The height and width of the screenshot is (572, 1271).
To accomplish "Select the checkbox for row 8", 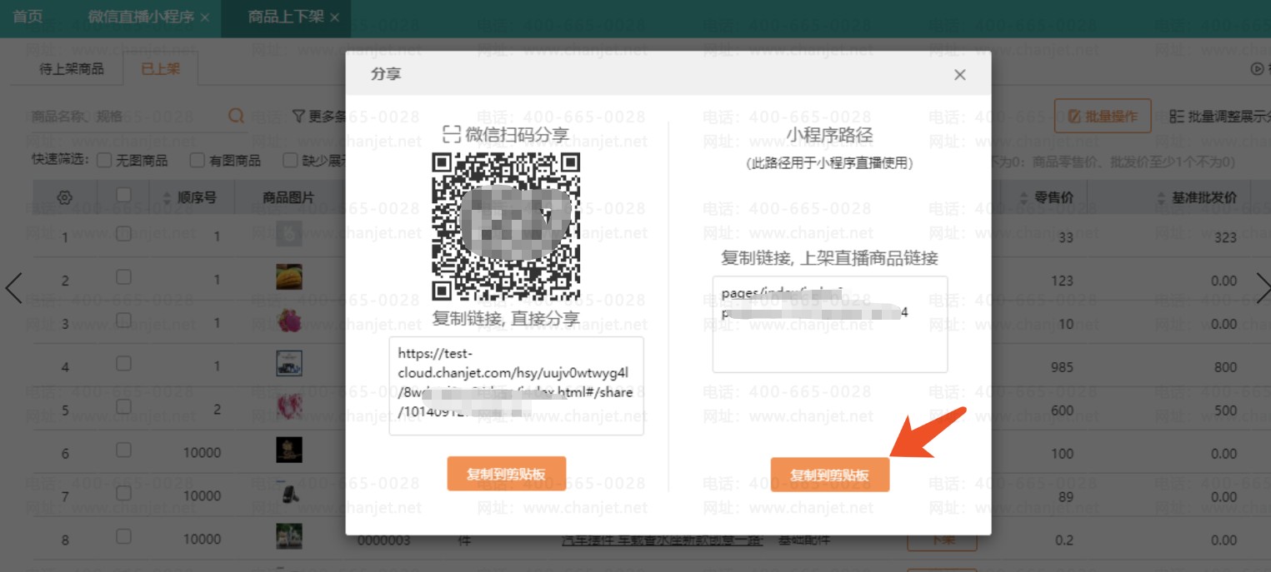I will click(123, 537).
